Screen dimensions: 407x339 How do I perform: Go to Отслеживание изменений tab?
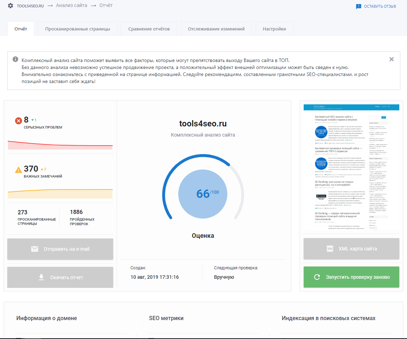click(x=216, y=29)
